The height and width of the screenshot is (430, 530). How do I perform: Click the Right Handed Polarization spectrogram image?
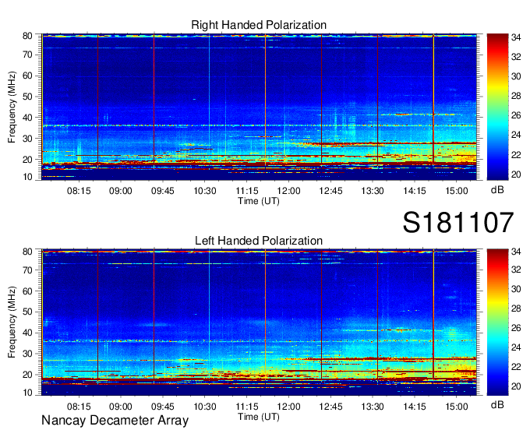(259, 107)
